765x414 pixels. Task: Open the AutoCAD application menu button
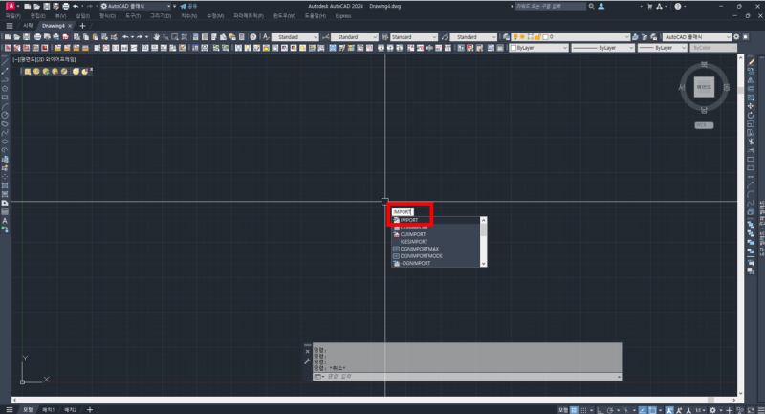(10, 6)
